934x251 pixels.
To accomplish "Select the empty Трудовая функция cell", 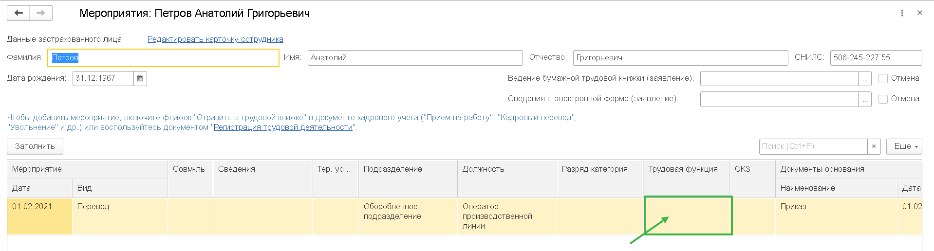I will tap(688, 215).
